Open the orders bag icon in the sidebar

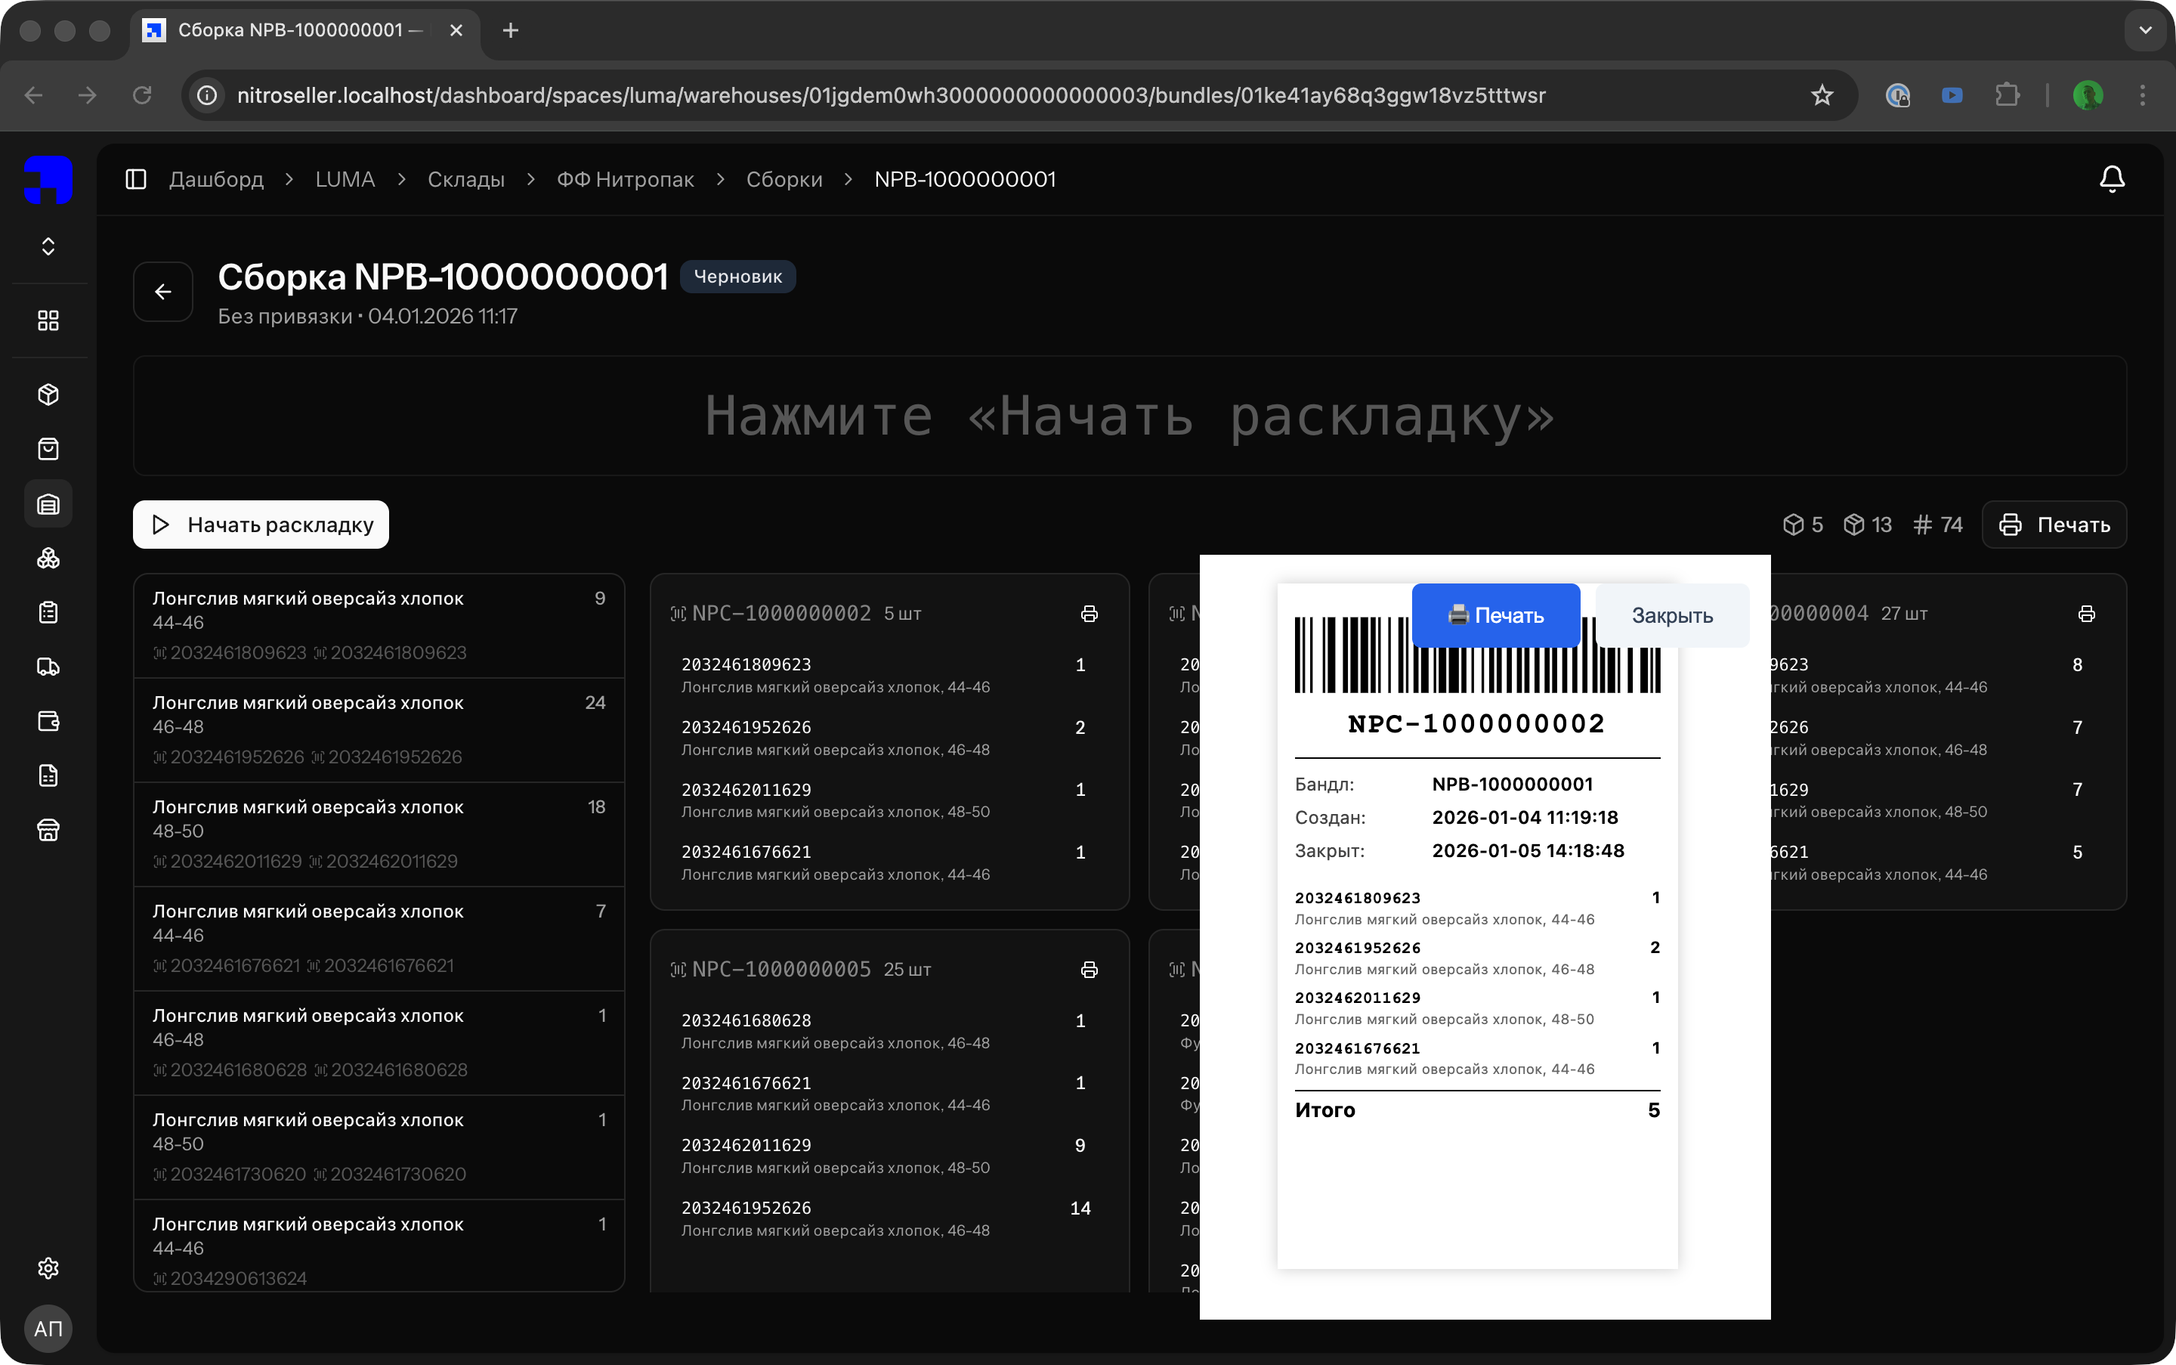(x=48, y=449)
